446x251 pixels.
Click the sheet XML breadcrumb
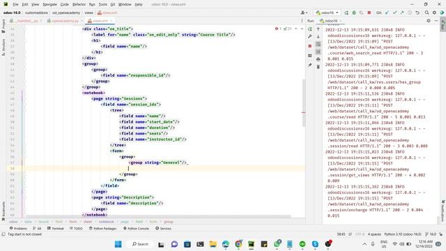(88, 222)
